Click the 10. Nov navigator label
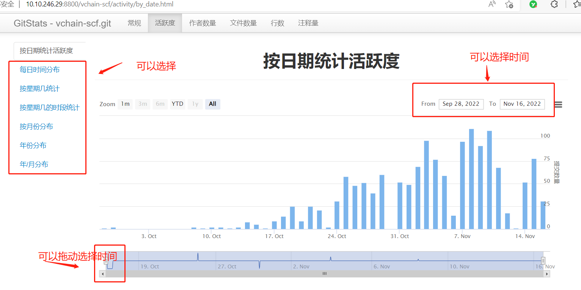581x290 pixels. 459,266
